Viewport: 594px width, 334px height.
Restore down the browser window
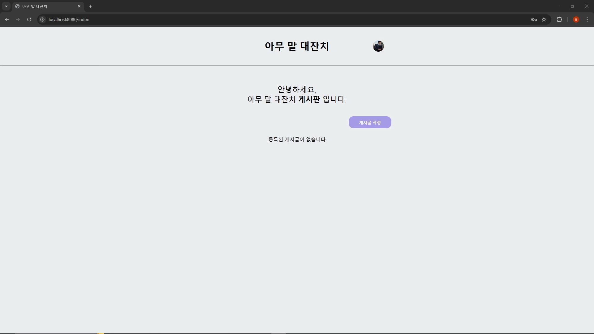pos(573,6)
